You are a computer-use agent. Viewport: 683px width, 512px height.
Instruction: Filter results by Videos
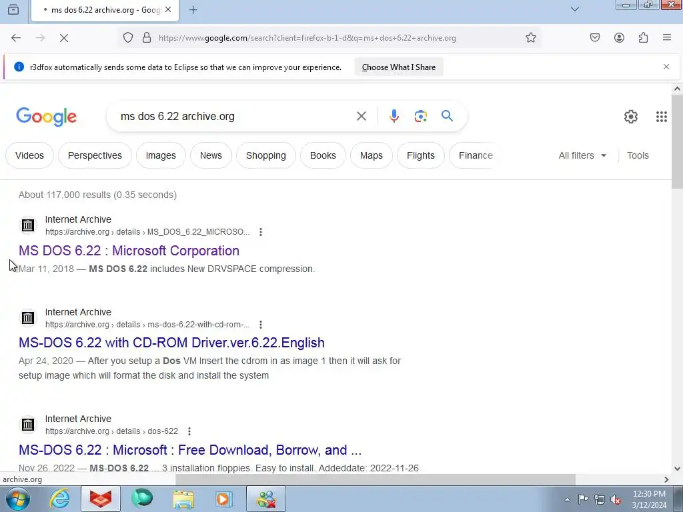click(29, 155)
